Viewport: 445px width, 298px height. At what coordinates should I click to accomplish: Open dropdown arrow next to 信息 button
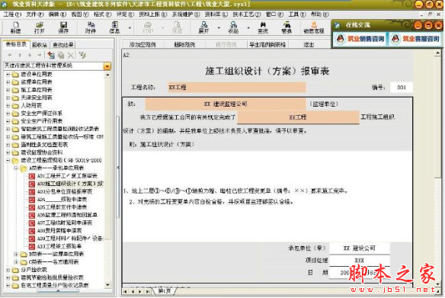click(130, 27)
